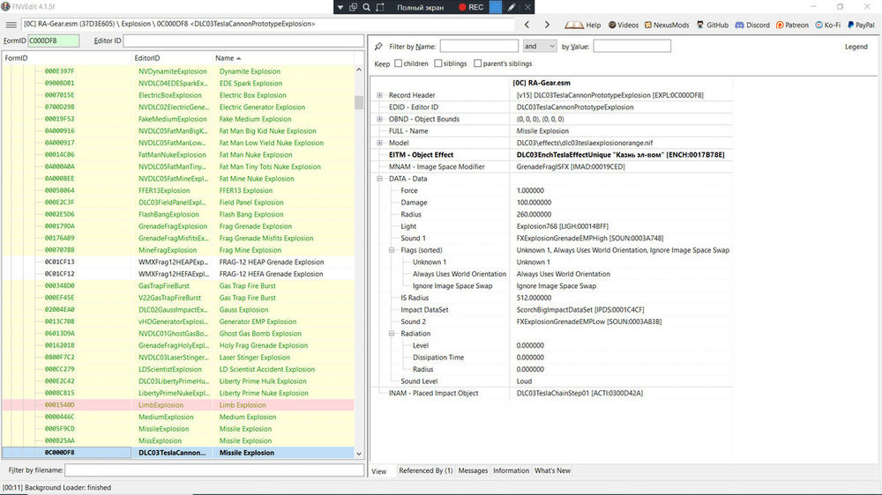Click the record list scroll-down arrow
882x495 pixels.
359,454
